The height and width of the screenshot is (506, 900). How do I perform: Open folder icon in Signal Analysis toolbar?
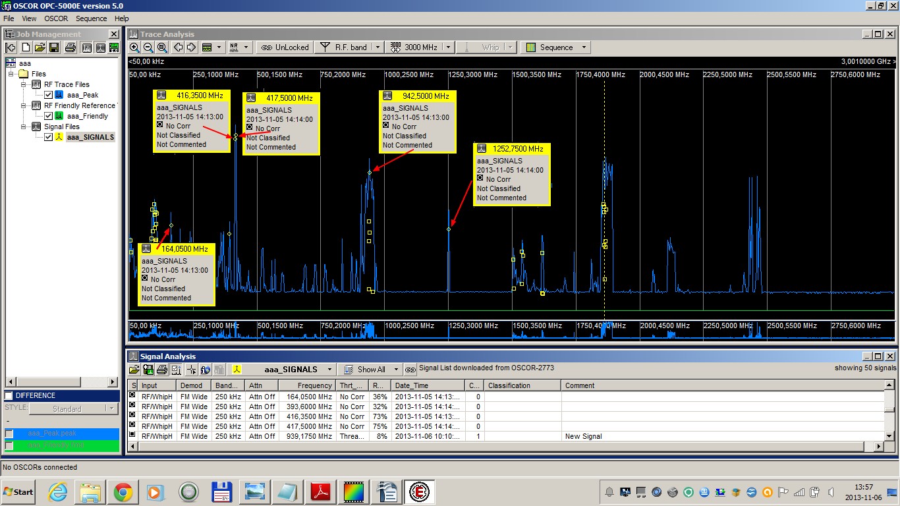[134, 370]
